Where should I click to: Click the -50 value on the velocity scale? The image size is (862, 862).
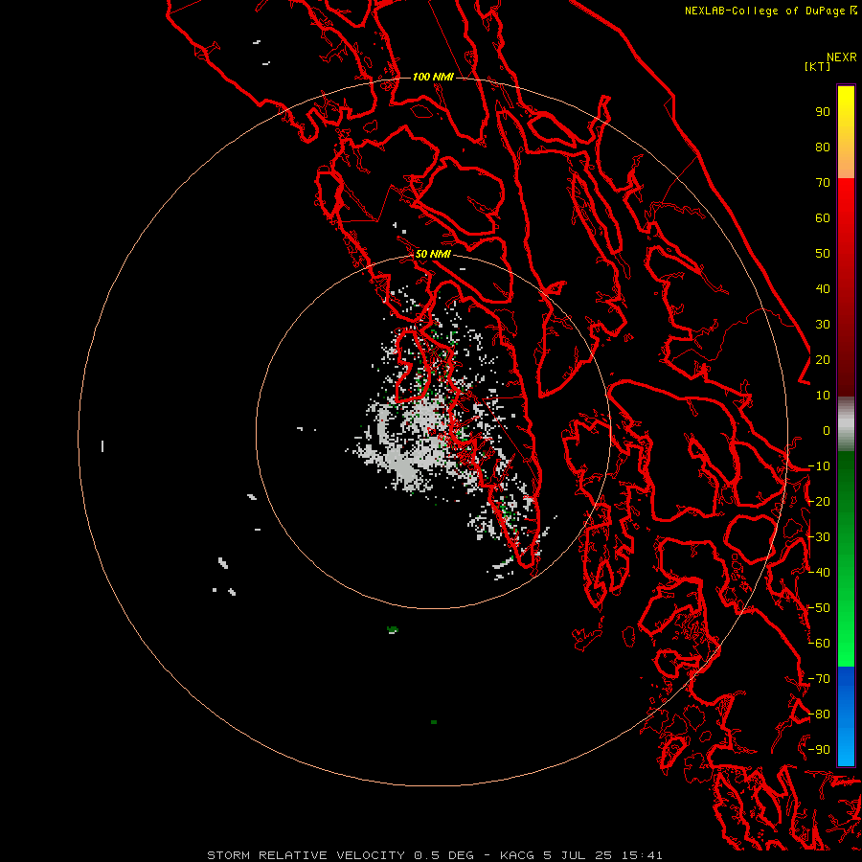point(819,608)
